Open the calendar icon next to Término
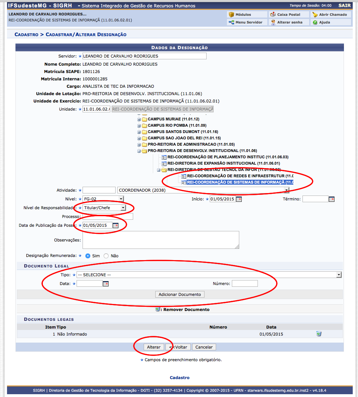358x397 pixels. (x=332, y=199)
